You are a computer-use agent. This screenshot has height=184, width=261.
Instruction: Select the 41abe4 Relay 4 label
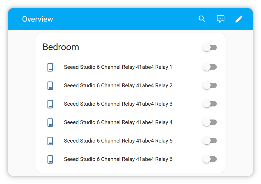(x=118, y=122)
